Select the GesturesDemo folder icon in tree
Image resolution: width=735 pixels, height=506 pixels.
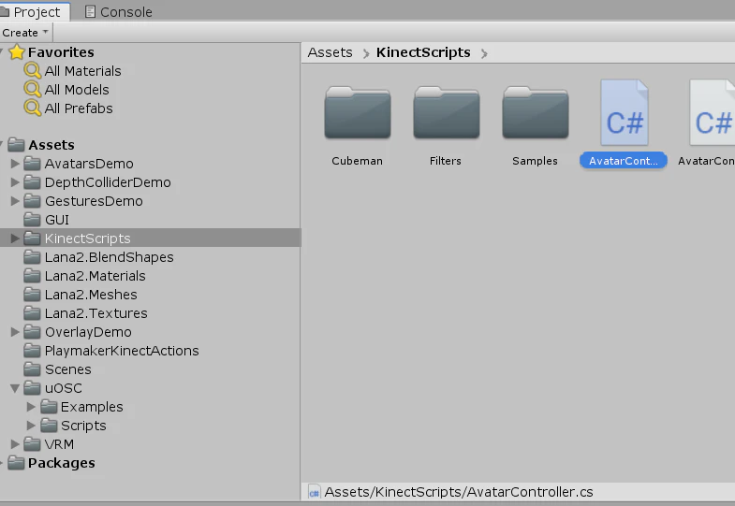point(32,201)
